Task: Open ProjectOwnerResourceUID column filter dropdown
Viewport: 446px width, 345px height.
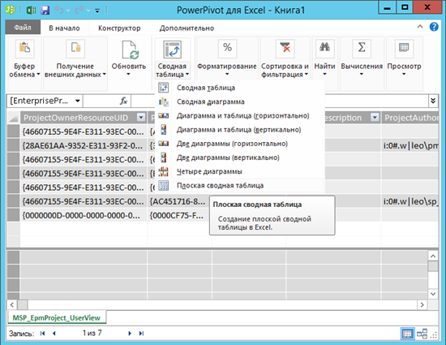Action: coord(141,117)
